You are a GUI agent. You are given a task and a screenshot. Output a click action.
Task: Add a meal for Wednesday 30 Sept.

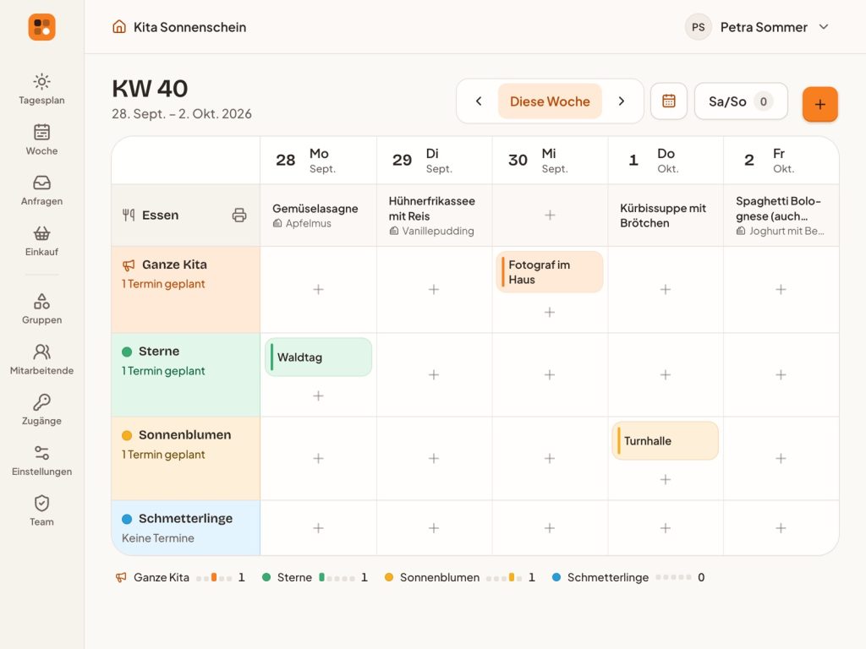point(550,215)
